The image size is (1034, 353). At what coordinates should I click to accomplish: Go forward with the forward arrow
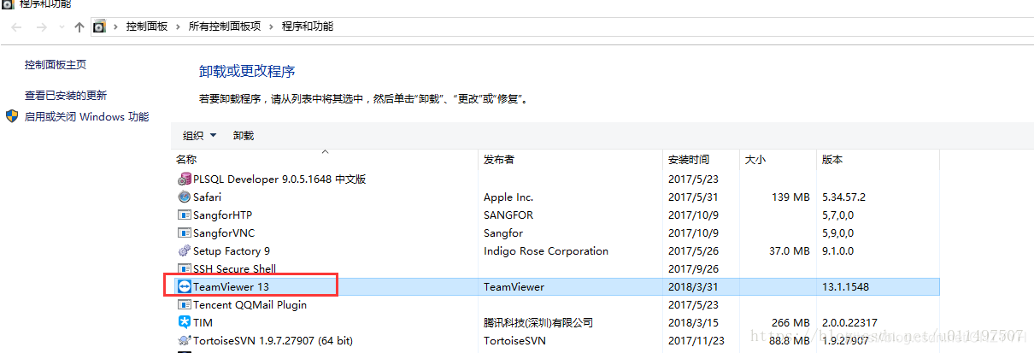pos(42,26)
